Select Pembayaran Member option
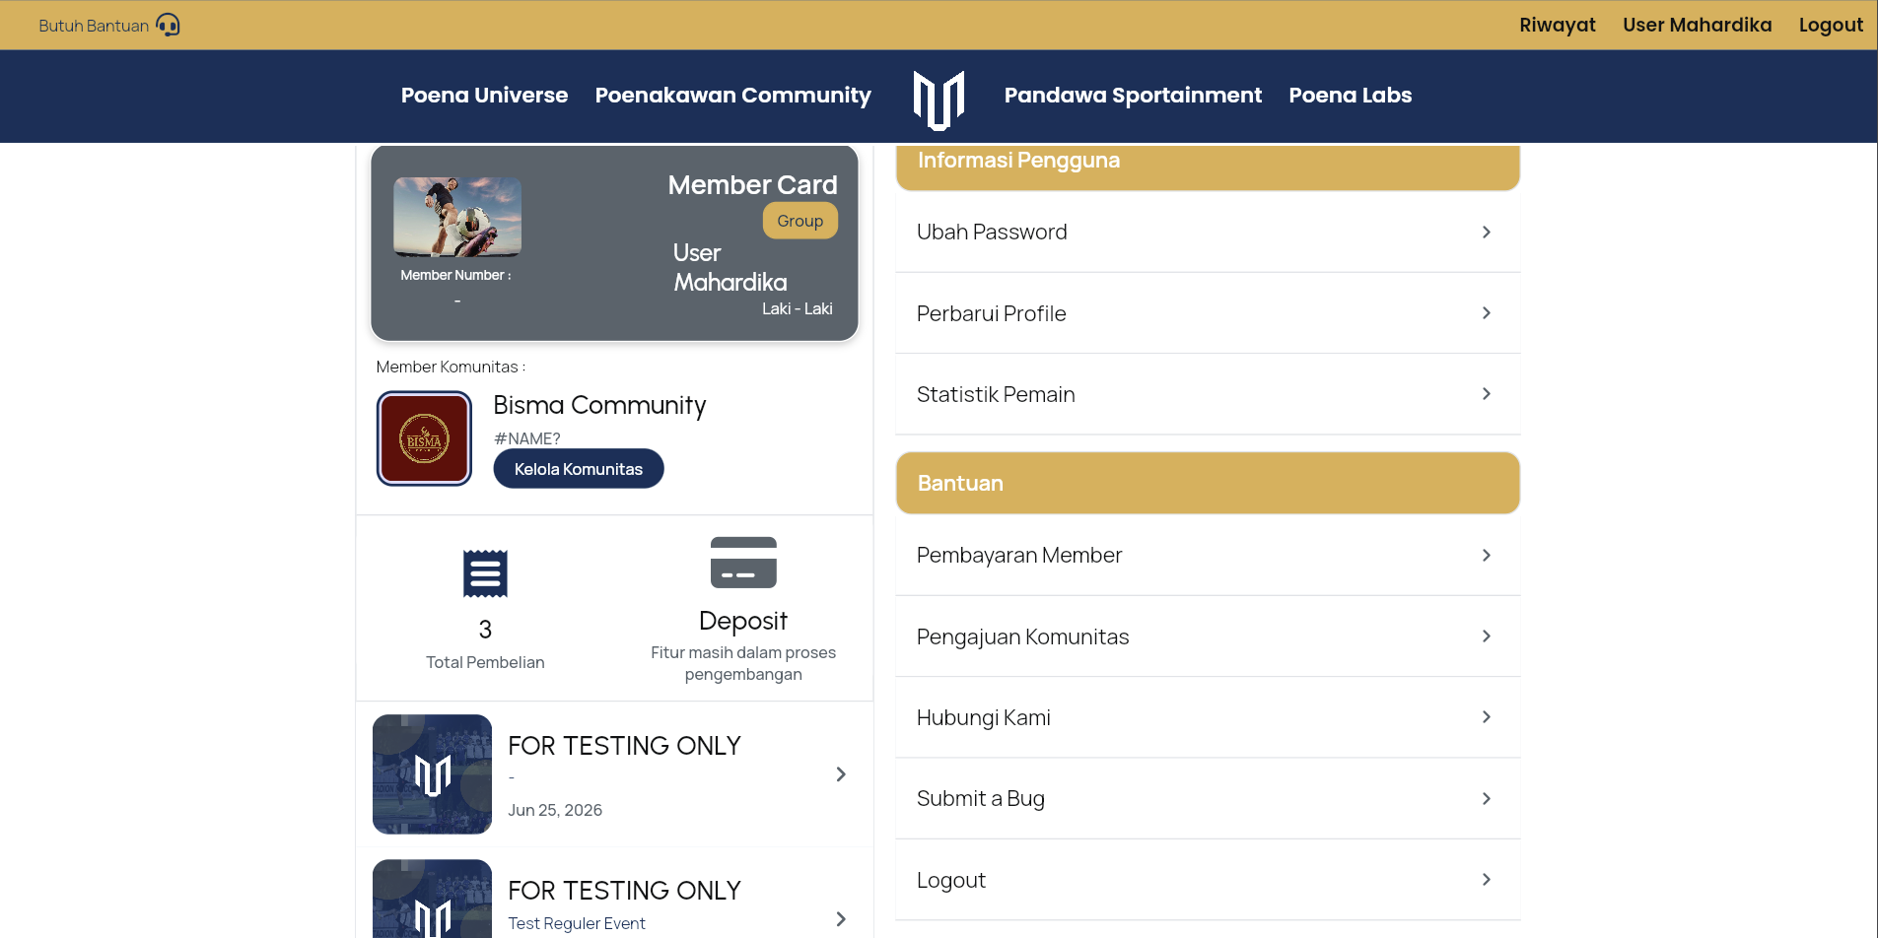This screenshot has width=1878, height=938. point(1208,556)
